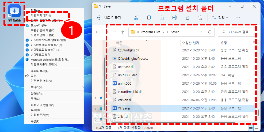Click the YT Saver application file icon
Screen dimensions: 264x132
pyautogui.click(x=114, y=108)
